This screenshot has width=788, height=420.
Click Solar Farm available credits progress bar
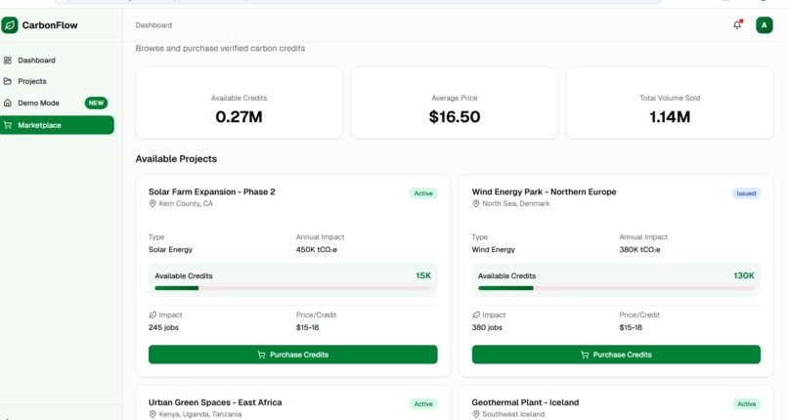click(293, 288)
